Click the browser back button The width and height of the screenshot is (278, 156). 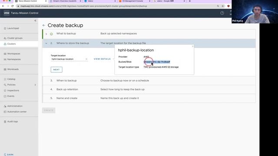coord(3,6)
